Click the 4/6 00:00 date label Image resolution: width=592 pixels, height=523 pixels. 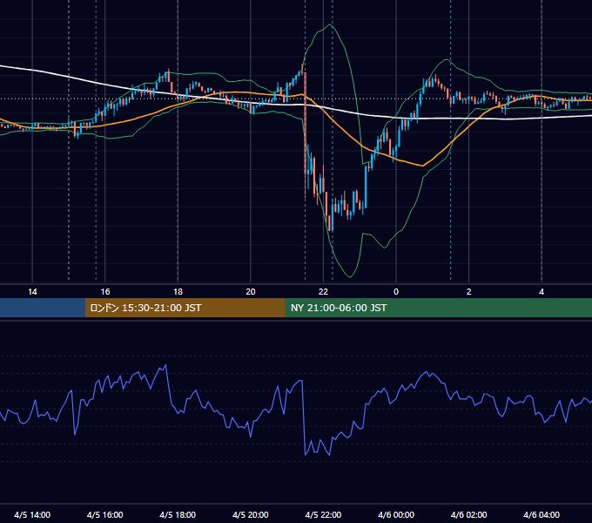[396, 514]
